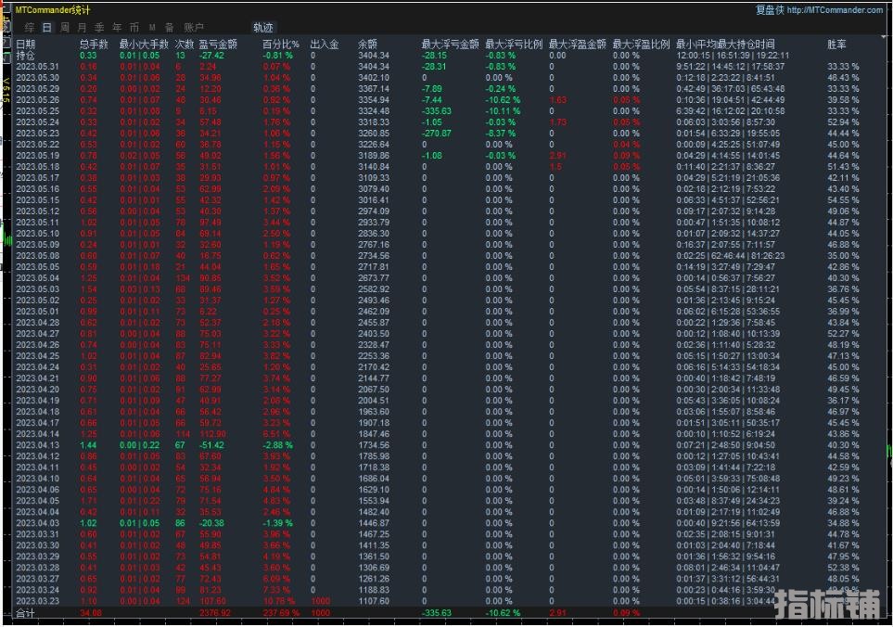This screenshot has width=893, height=627.
Task: Click the -10.11 % floating loss ratio
Action: pyautogui.click(x=503, y=111)
